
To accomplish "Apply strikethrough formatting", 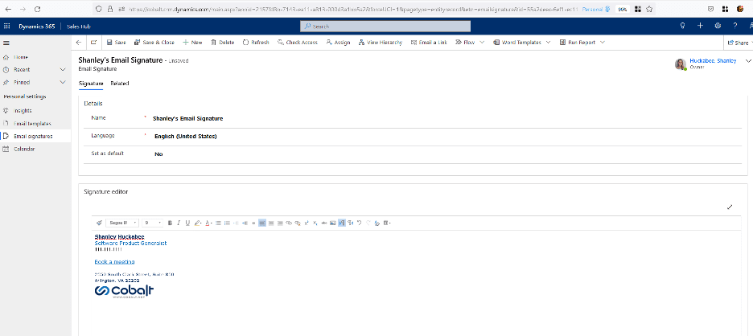I will pos(324,223).
